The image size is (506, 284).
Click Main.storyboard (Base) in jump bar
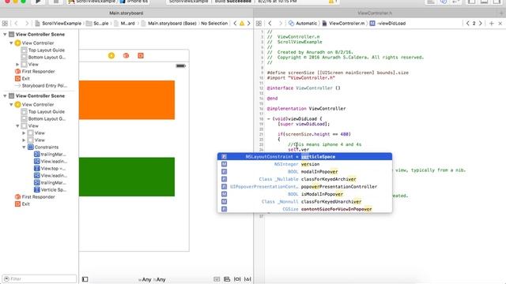point(168,24)
